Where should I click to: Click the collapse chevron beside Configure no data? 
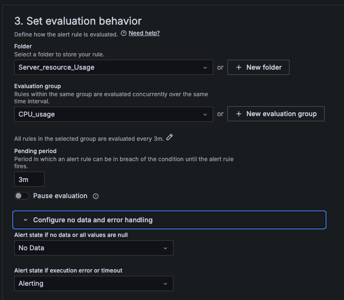click(x=26, y=220)
